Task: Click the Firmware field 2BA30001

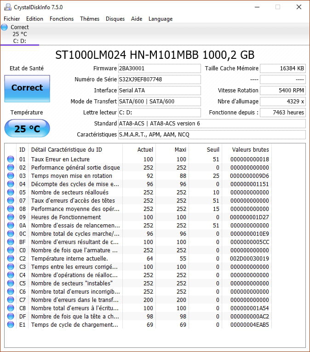Action: tap(160, 68)
